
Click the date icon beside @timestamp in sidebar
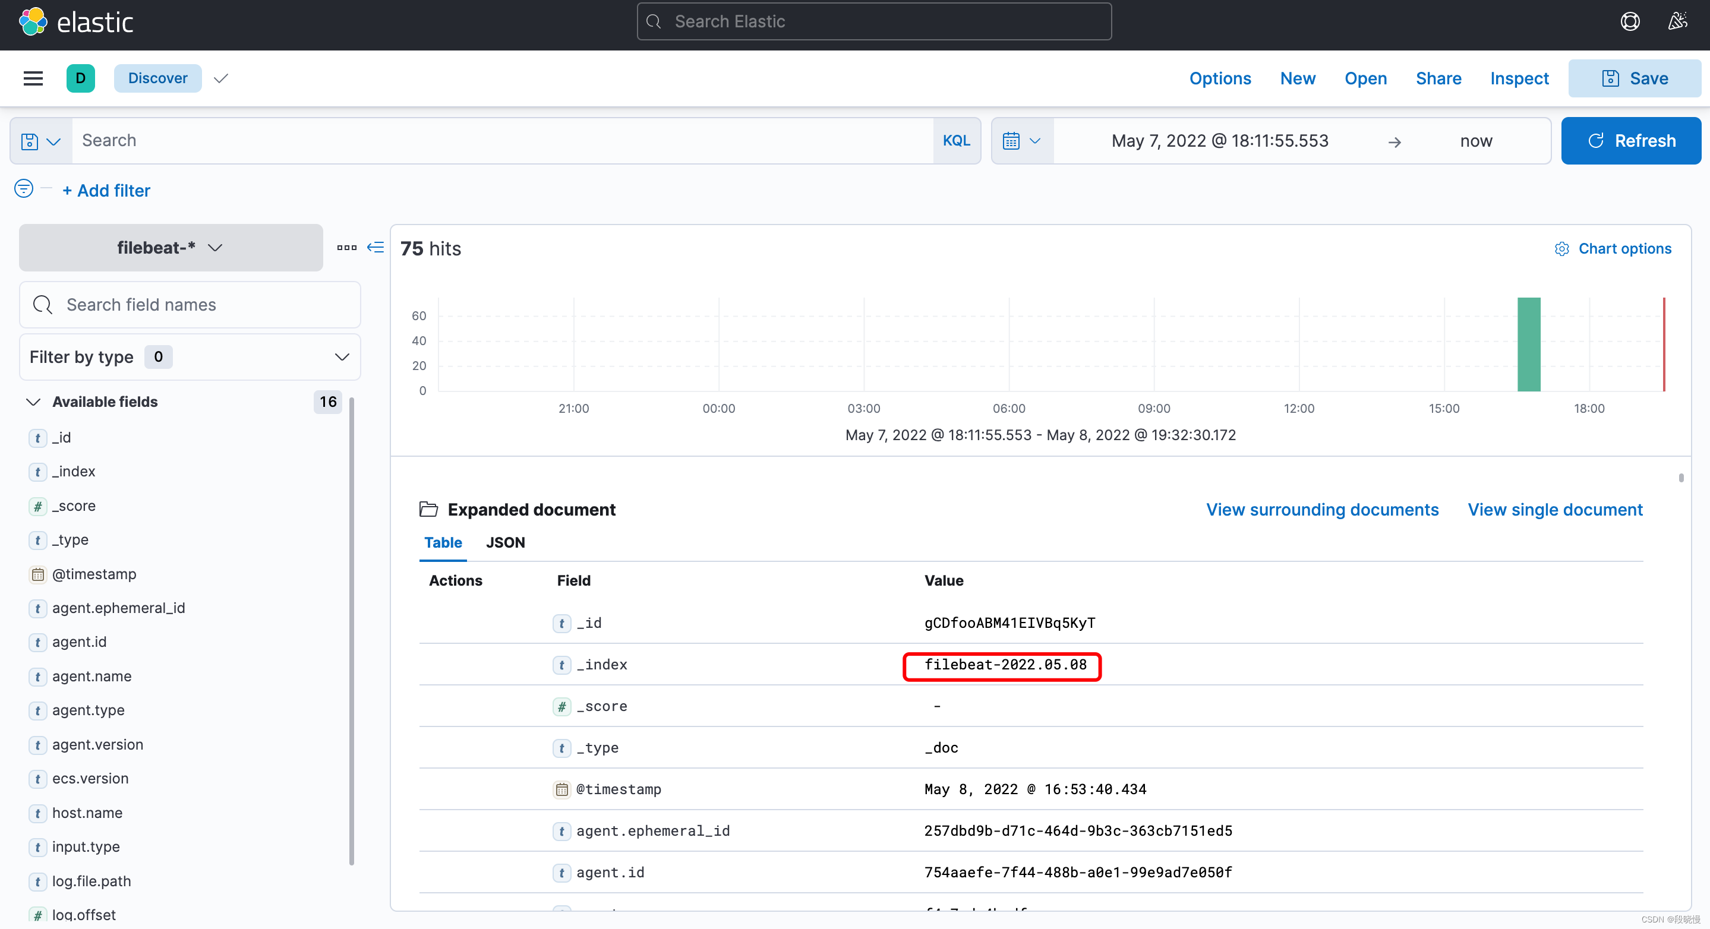coord(38,574)
